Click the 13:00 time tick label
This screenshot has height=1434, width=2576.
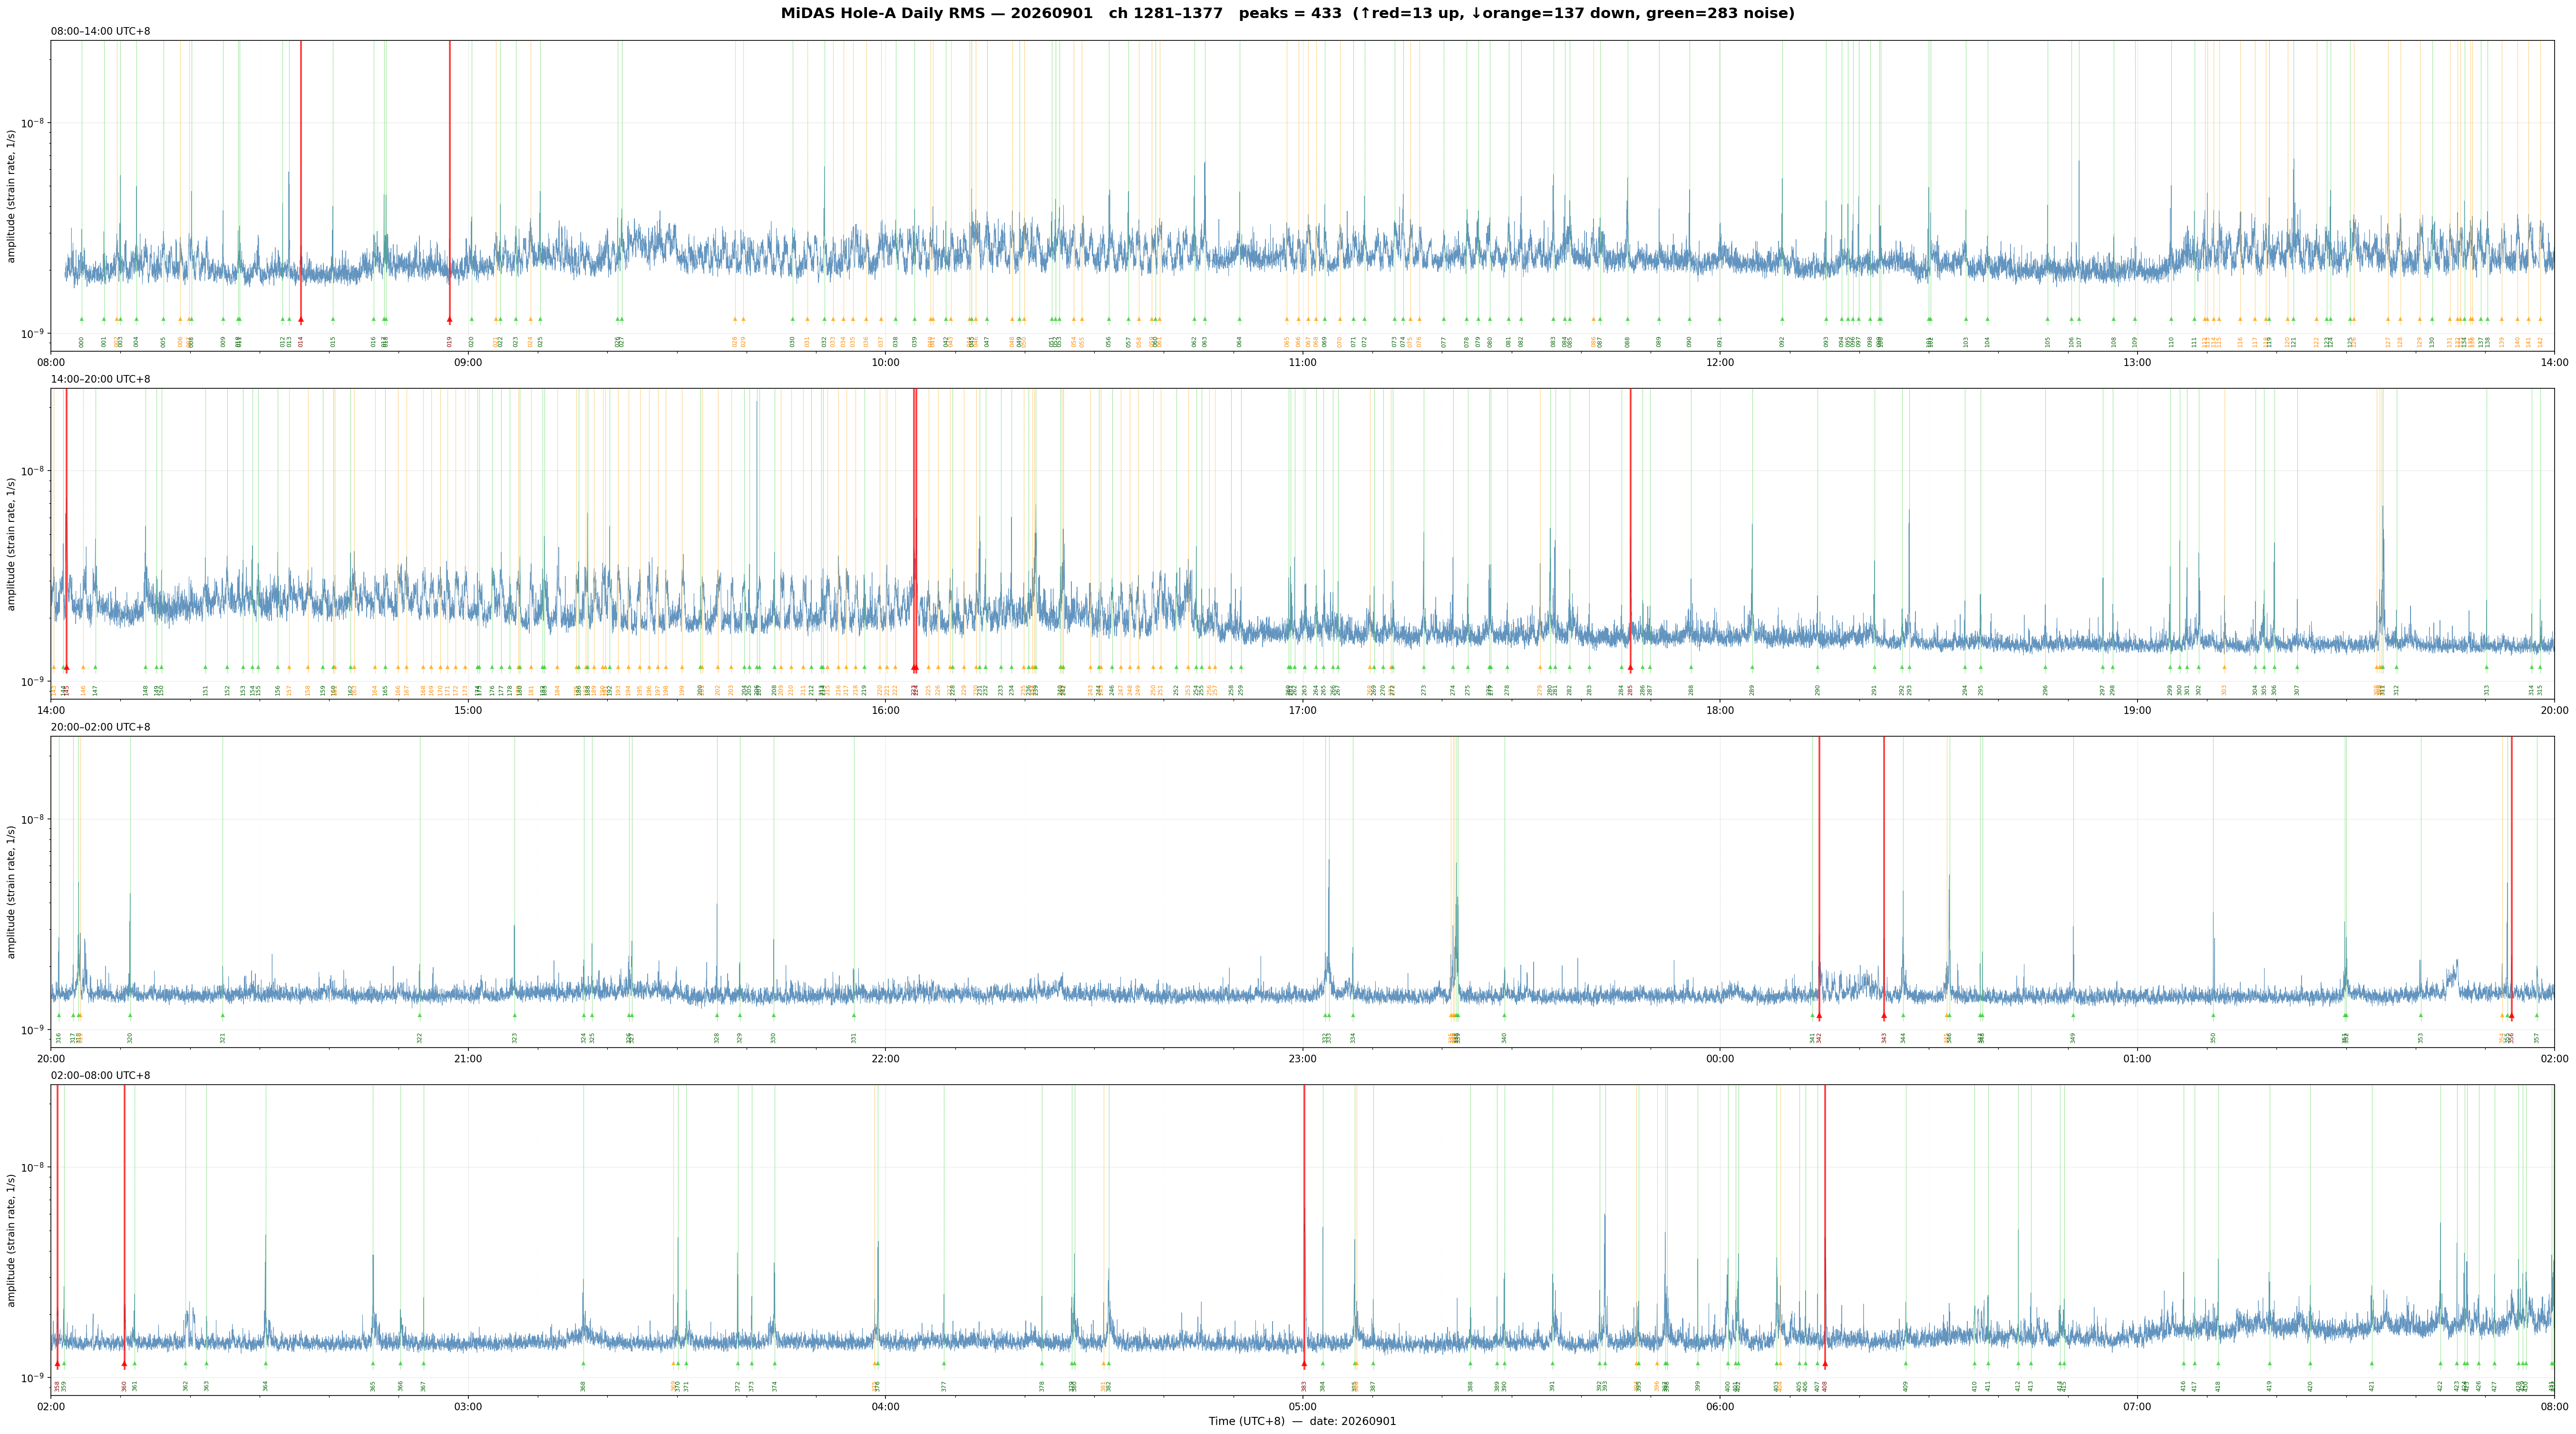[x=2137, y=363]
